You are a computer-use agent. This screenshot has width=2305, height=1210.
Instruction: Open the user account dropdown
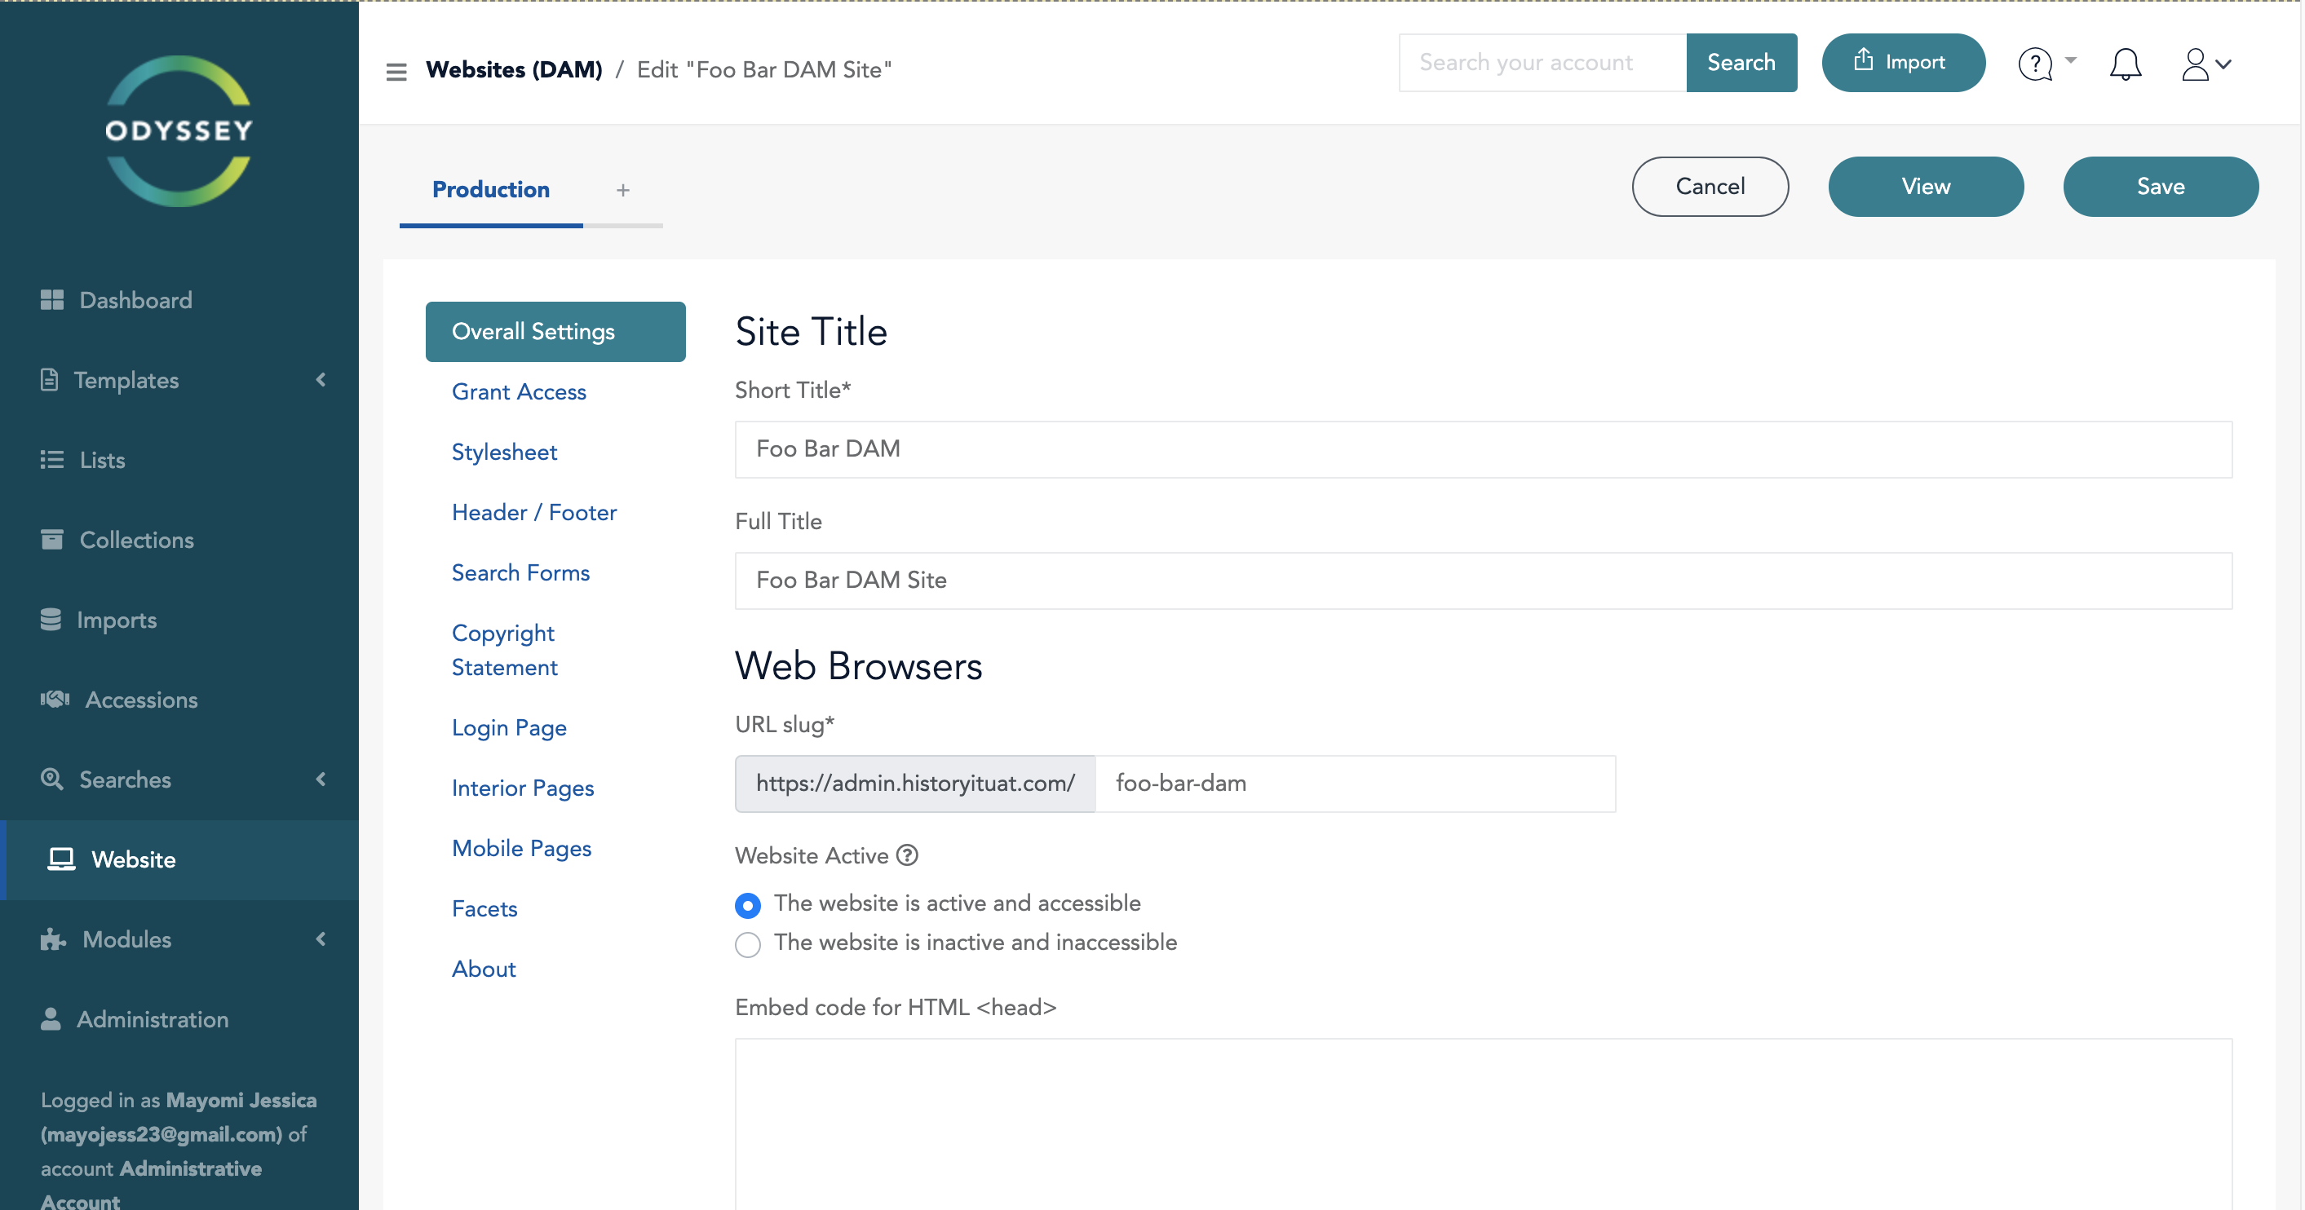pos(2205,64)
